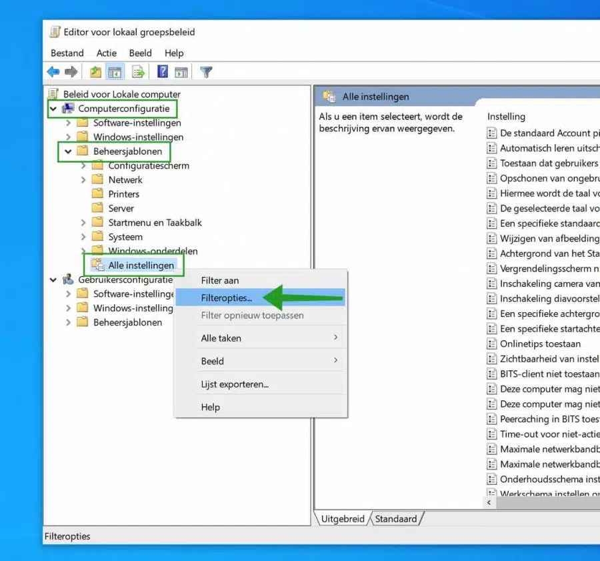Expand Software-instellingen under Computerconfiguratie
The width and height of the screenshot is (600, 561).
pyautogui.click(x=68, y=123)
